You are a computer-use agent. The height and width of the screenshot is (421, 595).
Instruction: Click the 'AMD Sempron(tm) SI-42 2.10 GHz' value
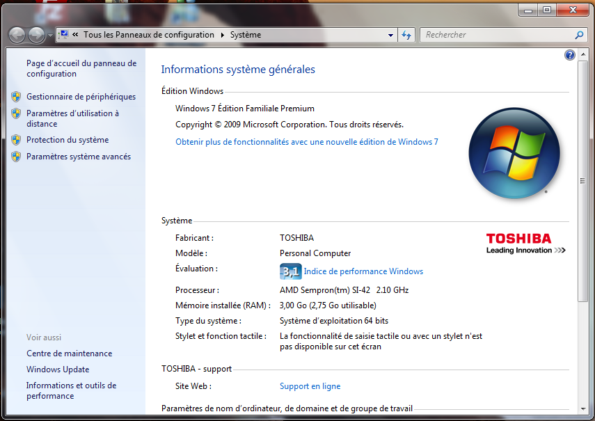point(344,290)
